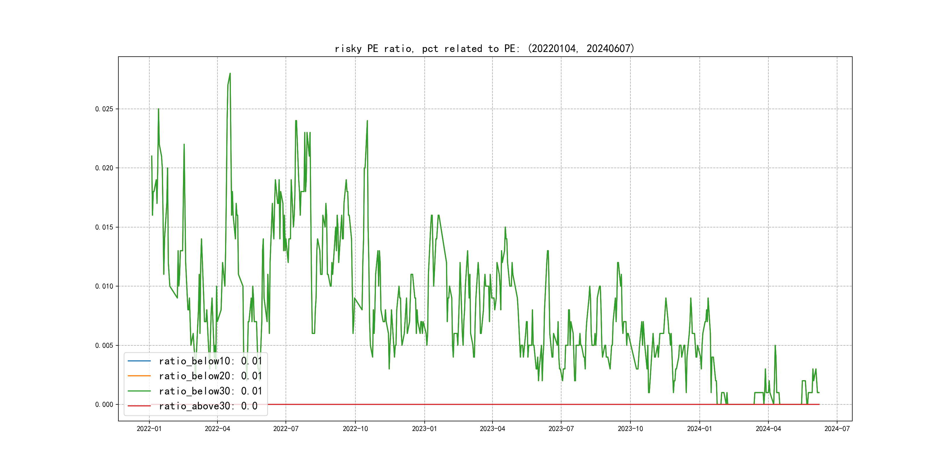Select the ratio_below10: 0.01 legend label
The image size is (947, 473).
click(x=210, y=361)
